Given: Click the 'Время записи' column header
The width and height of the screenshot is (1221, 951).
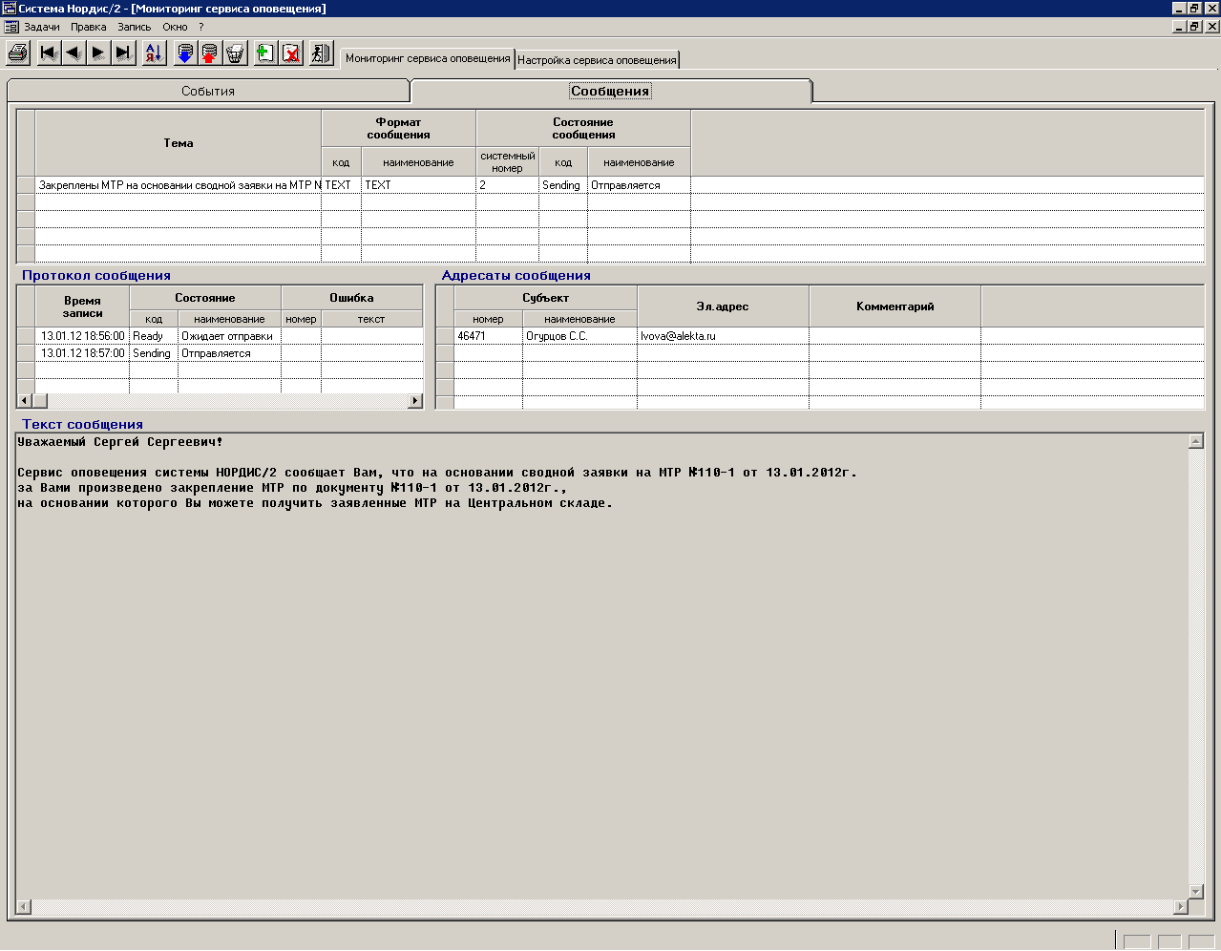Looking at the screenshot, I should pyautogui.click(x=82, y=306).
